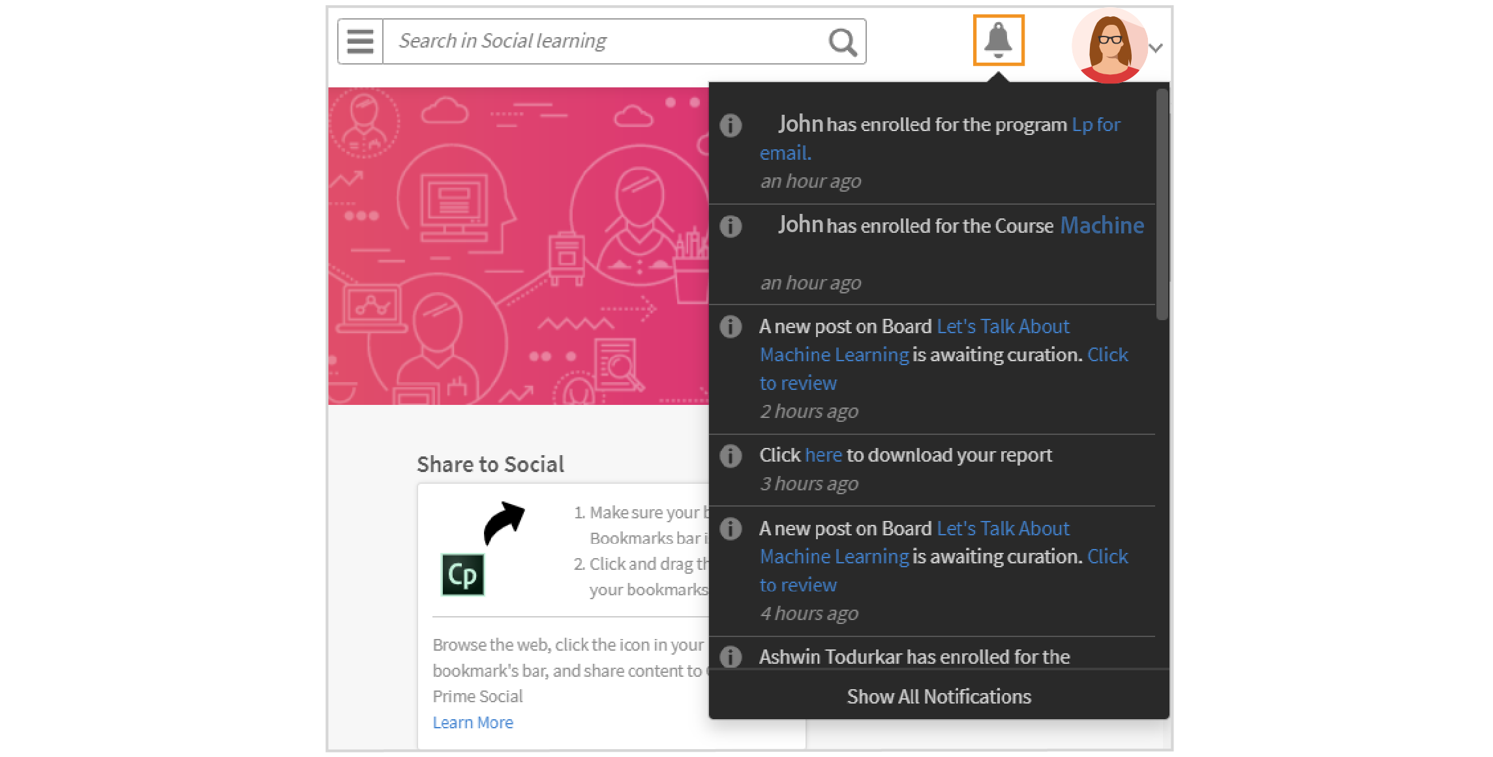
Task: Open the Machine course link
Action: coord(1102,226)
